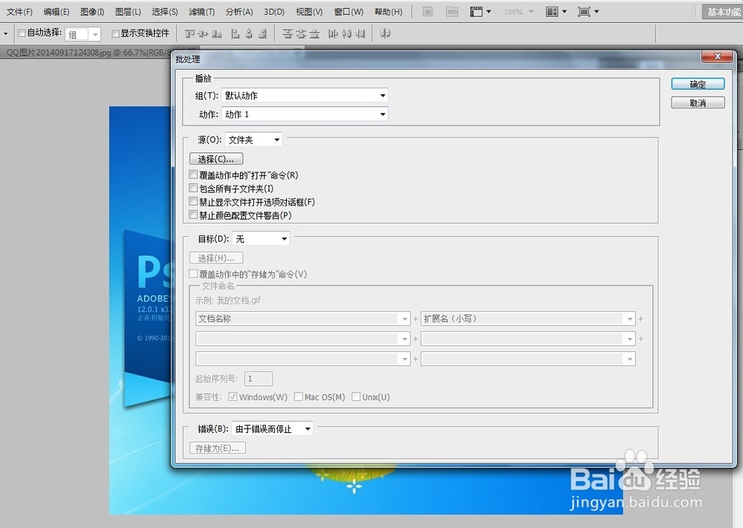Click the distribute horizontal centers icon
The height and width of the screenshot is (528, 743).
(345, 33)
